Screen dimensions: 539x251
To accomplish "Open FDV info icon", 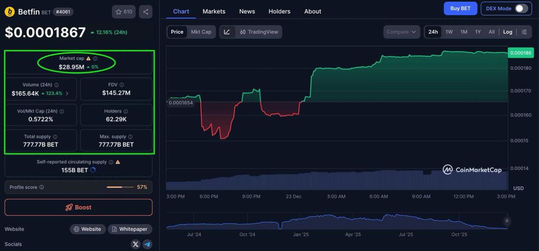I will [x=122, y=85].
